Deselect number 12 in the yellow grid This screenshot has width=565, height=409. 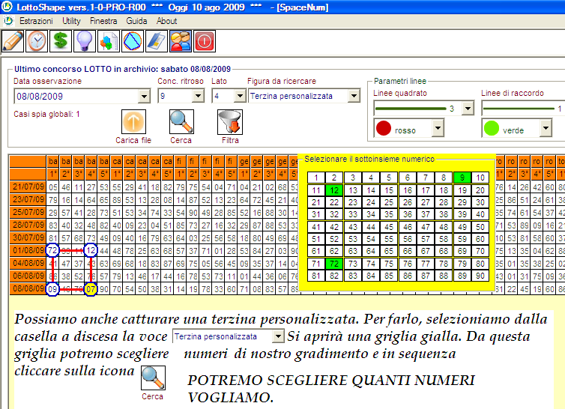pyautogui.click(x=334, y=190)
